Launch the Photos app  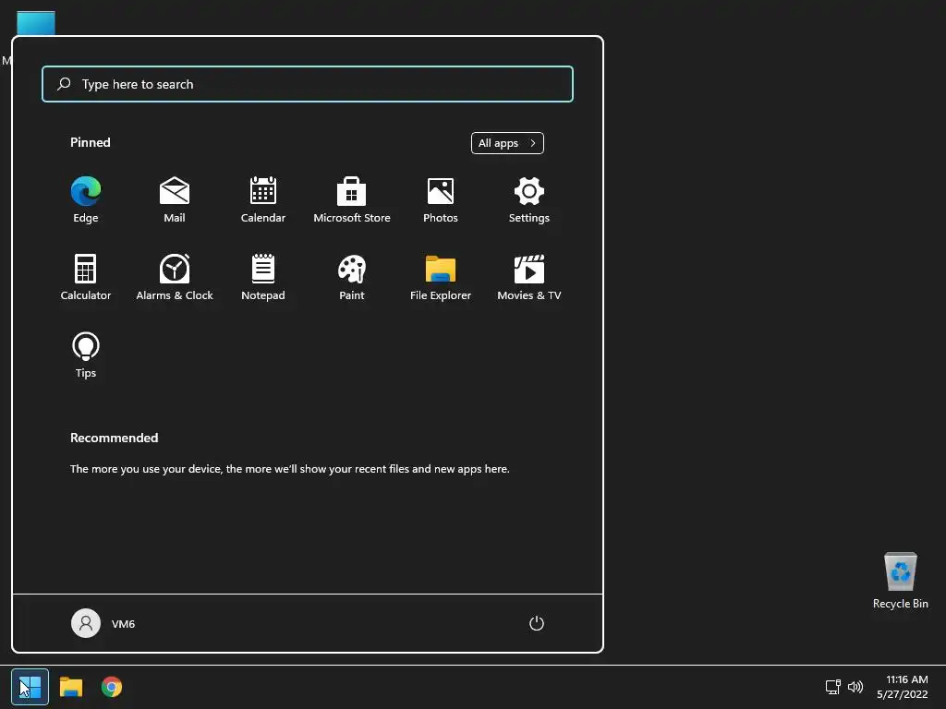pos(441,200)
